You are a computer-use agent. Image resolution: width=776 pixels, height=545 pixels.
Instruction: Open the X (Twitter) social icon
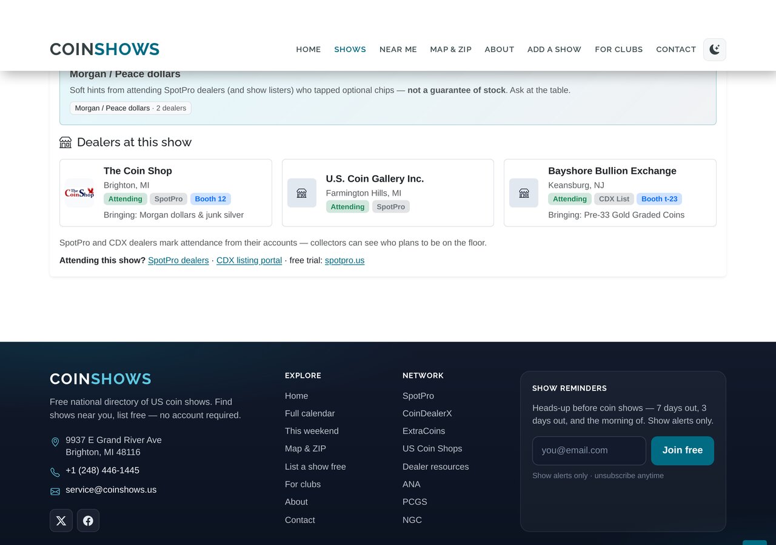[61, 521]
